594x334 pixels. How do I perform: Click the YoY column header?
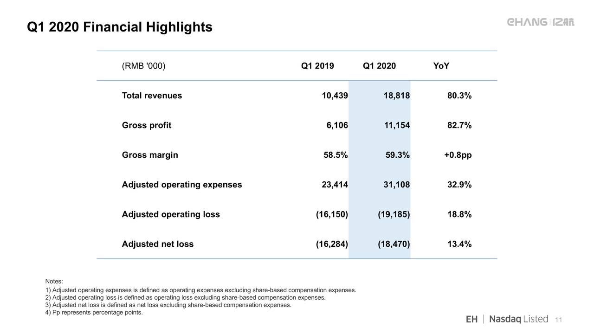click(441, 66)
